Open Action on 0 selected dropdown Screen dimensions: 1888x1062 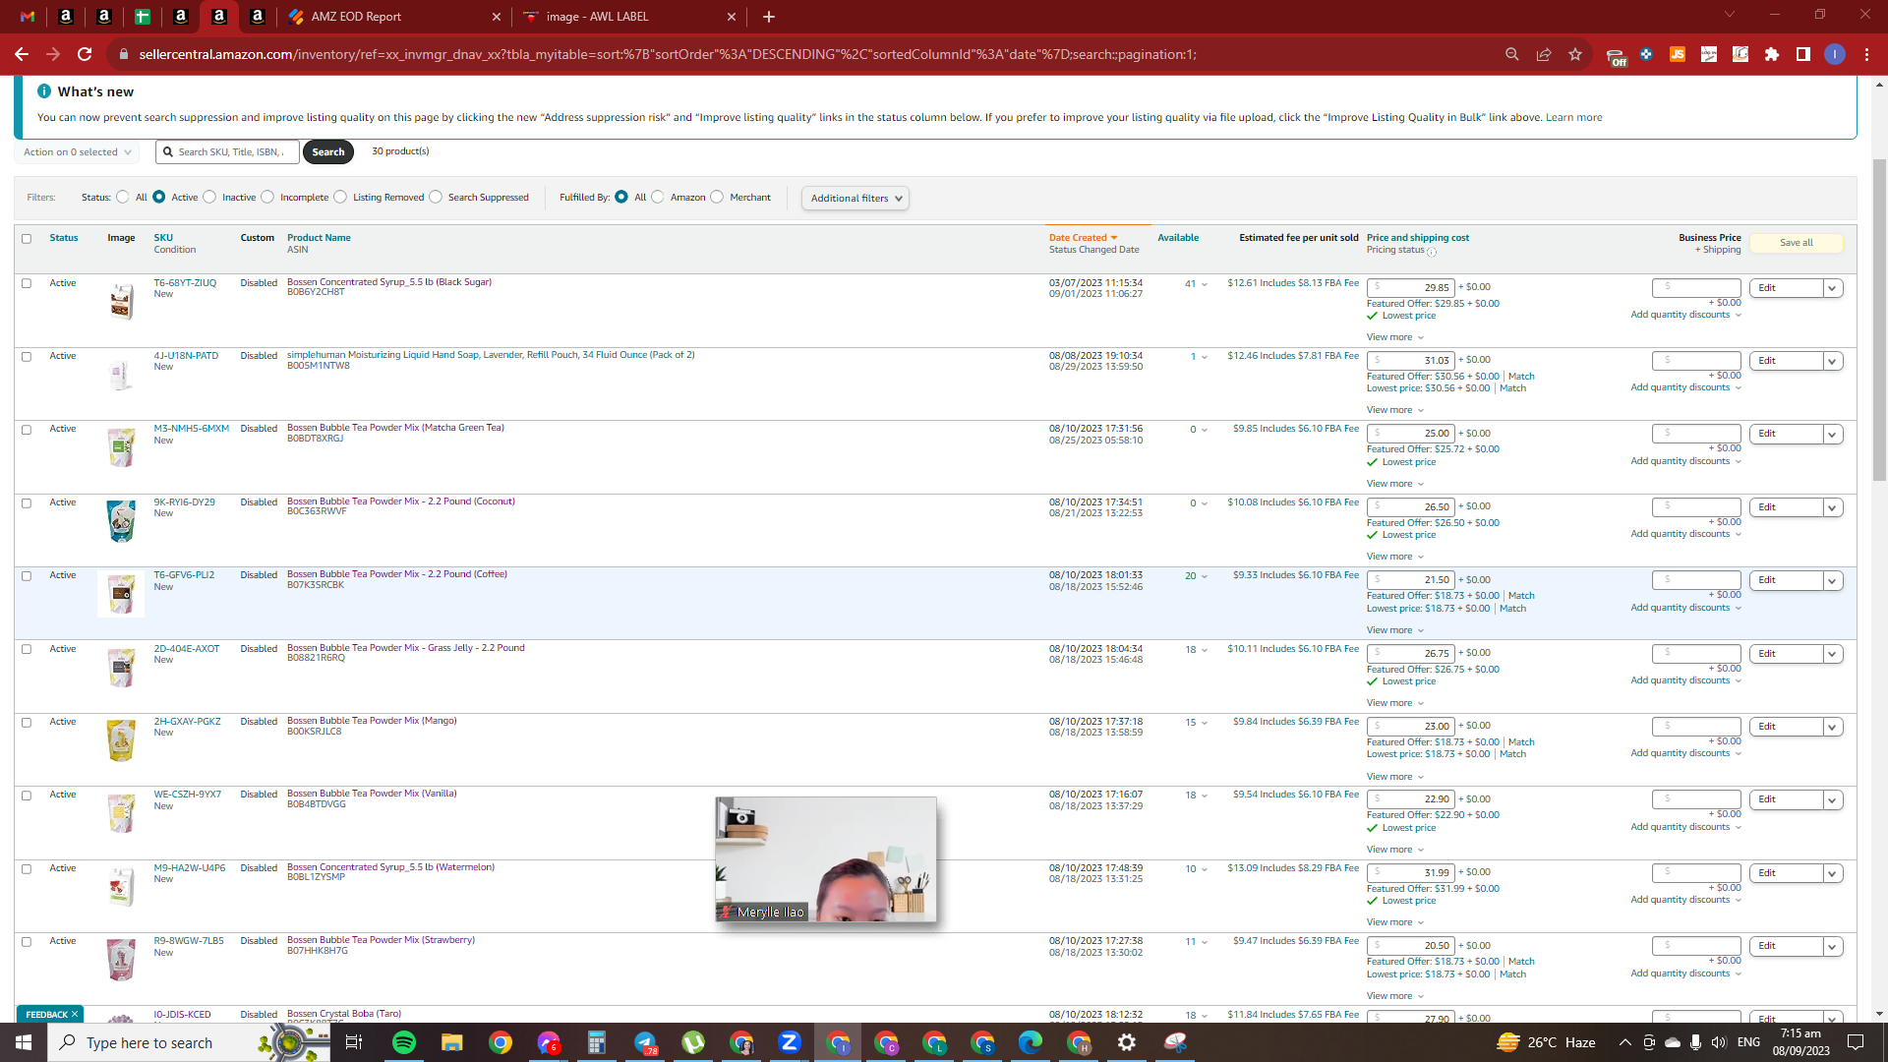click(x=78, y=152)
